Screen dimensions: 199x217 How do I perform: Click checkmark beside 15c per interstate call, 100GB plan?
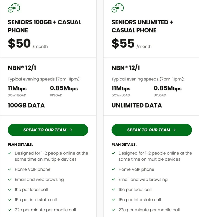[10, 200]
